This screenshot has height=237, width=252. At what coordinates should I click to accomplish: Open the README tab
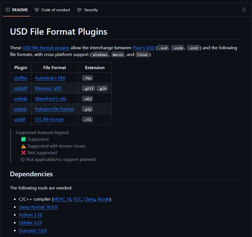pyautogui.click(x=16, y=10)
